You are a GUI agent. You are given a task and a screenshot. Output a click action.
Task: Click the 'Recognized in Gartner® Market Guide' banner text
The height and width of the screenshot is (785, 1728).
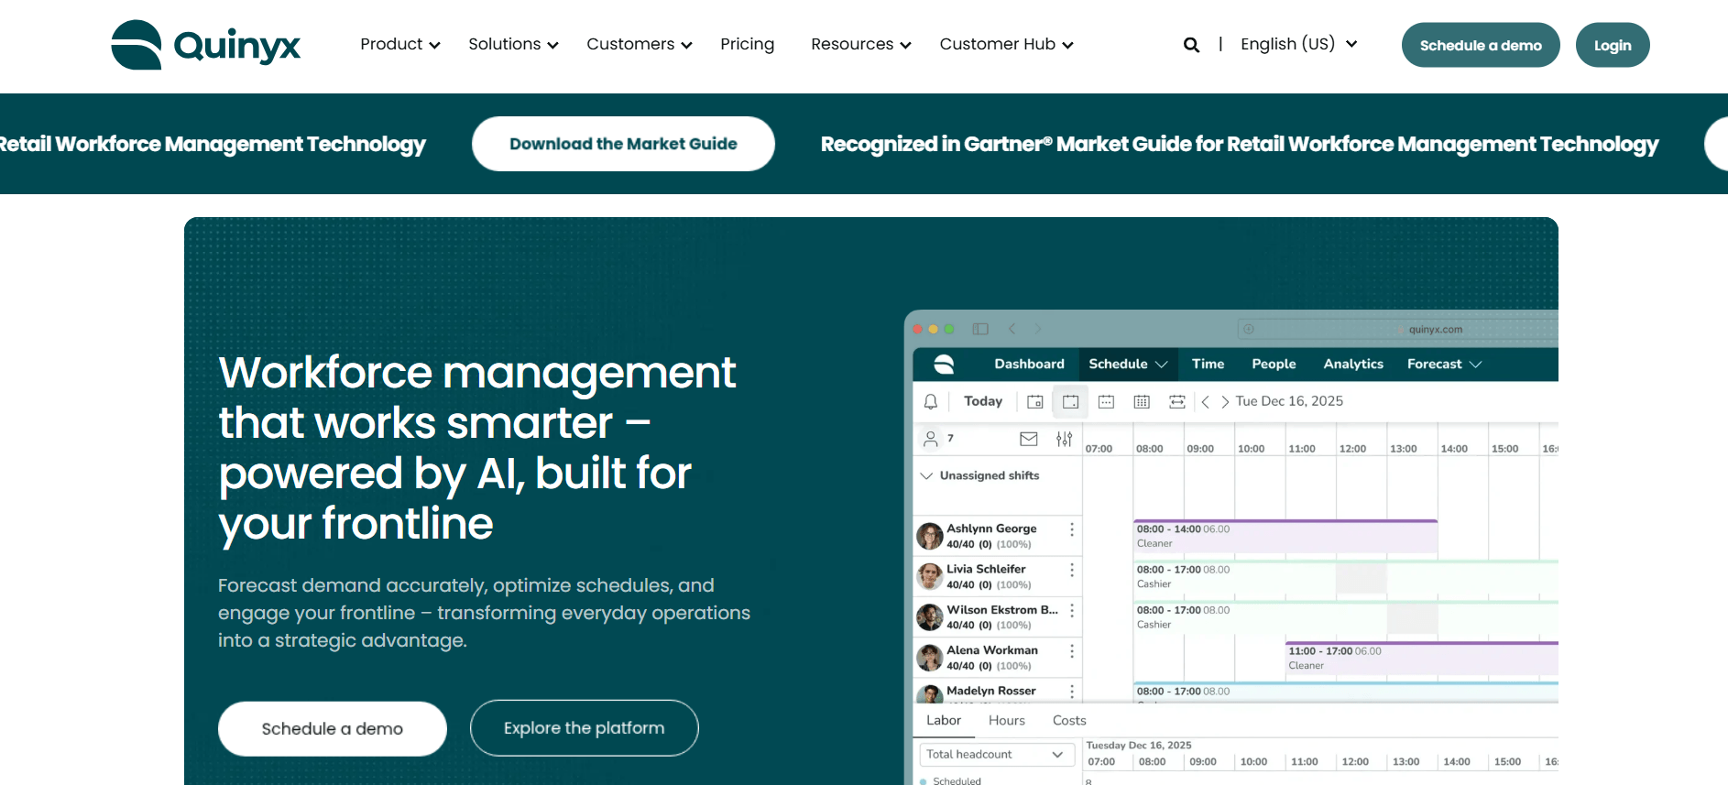1240,144
